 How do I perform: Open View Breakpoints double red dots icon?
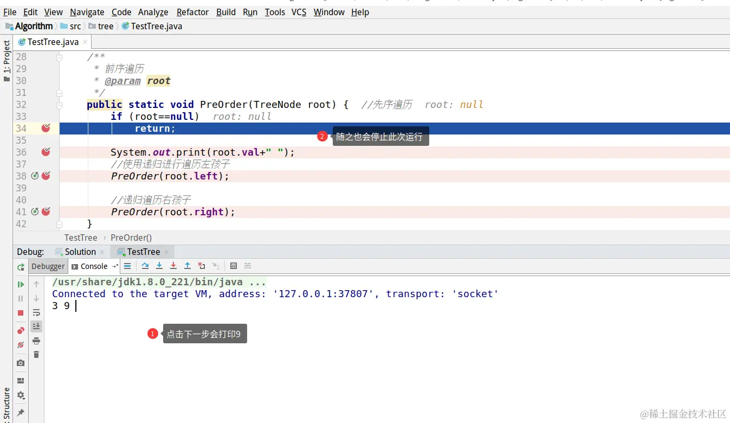[x=21, y=330]
